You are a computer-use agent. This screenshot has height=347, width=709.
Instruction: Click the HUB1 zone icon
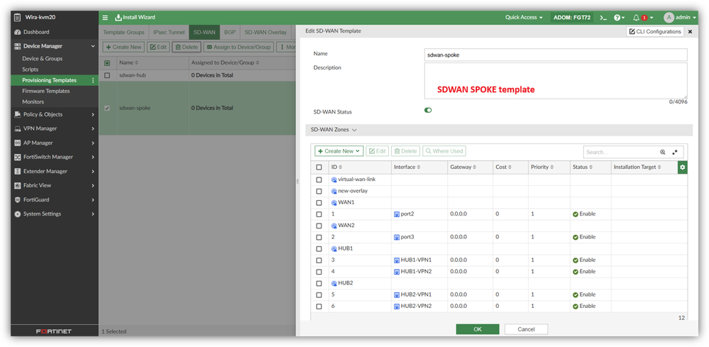point(334,249)
